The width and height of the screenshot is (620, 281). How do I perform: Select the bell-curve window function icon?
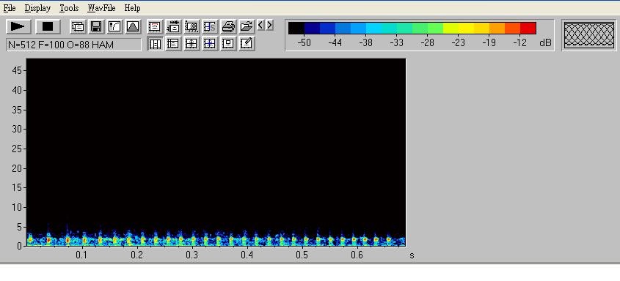pyautogui.click(x=134, y=26)
